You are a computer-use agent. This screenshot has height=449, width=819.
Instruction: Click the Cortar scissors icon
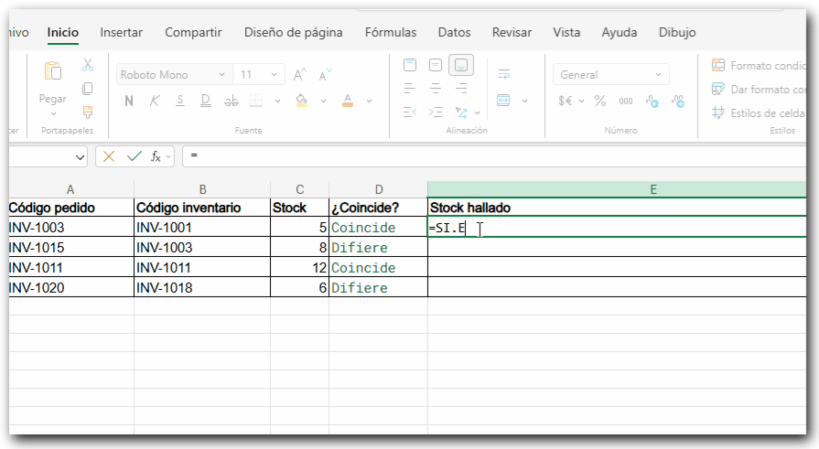(x=88, y=65)
